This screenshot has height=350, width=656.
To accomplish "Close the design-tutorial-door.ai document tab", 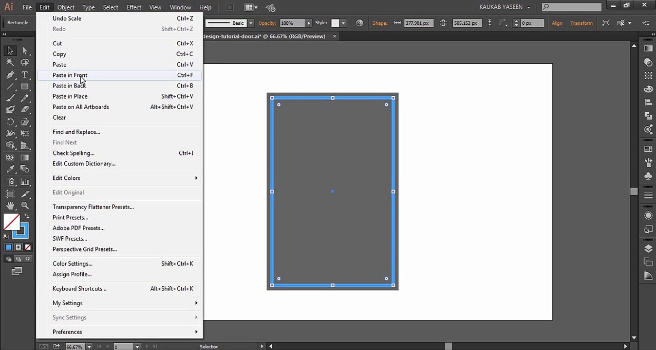I will pyautogui.click(x=335, y=36).
